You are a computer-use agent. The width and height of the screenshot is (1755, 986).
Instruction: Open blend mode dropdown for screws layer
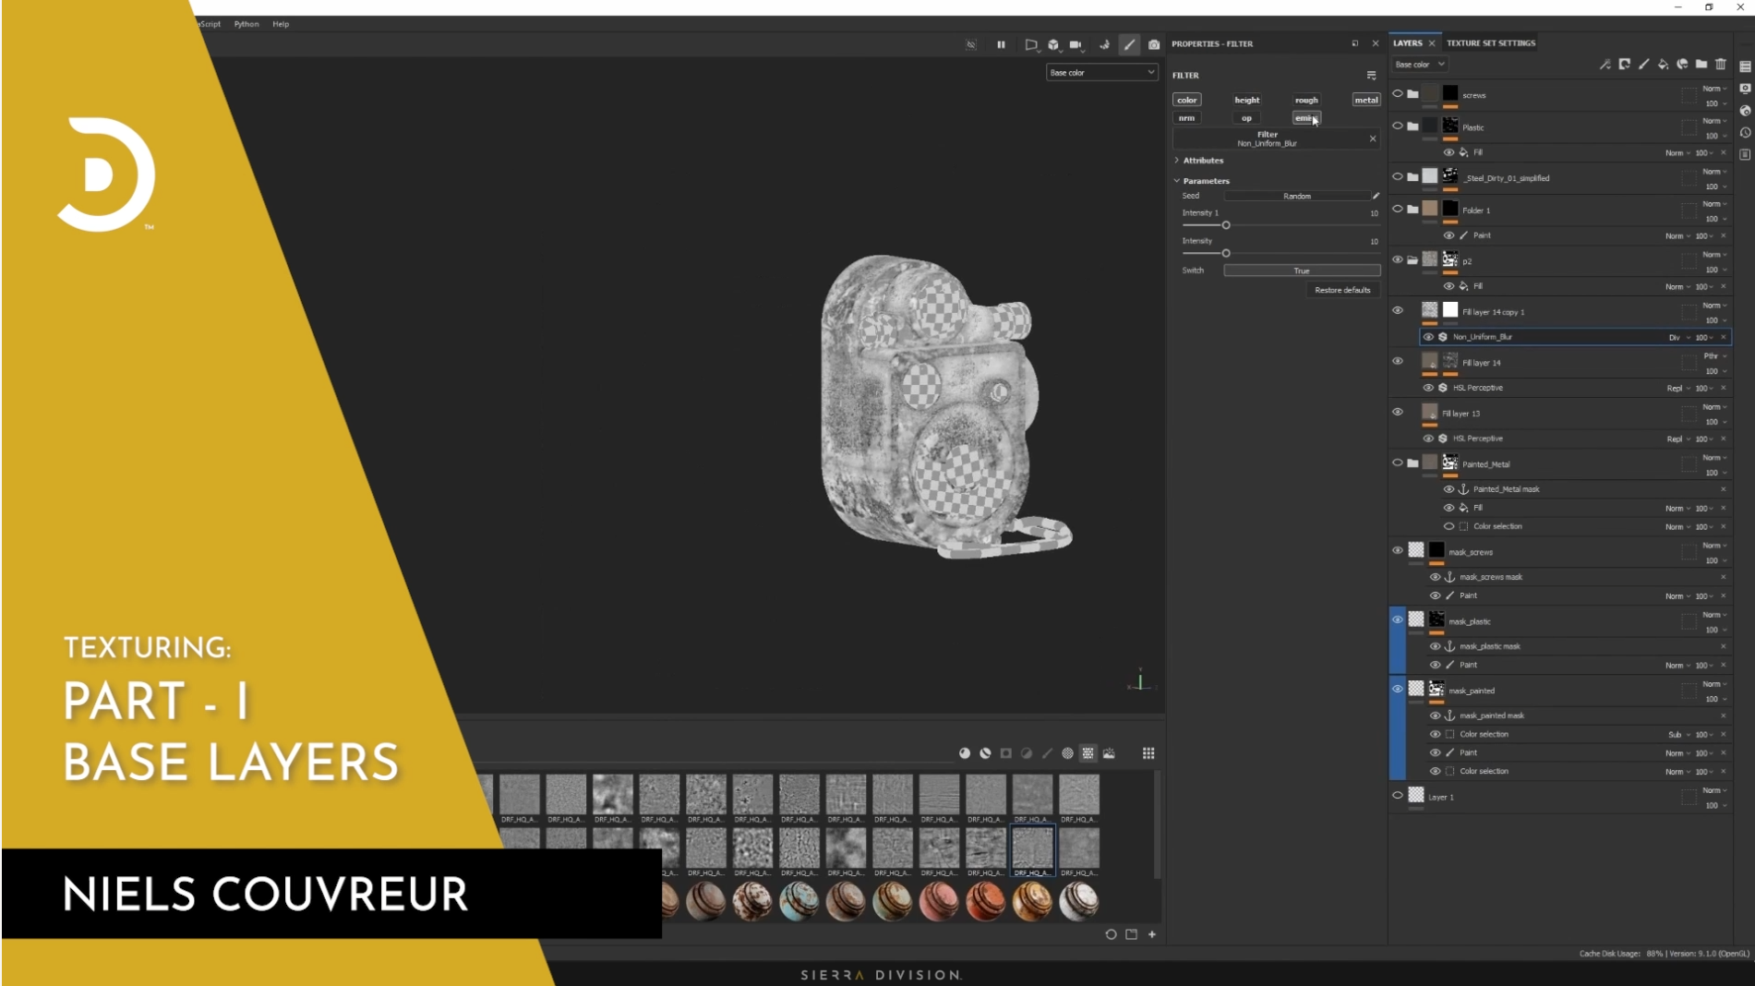pos(1714,89)
